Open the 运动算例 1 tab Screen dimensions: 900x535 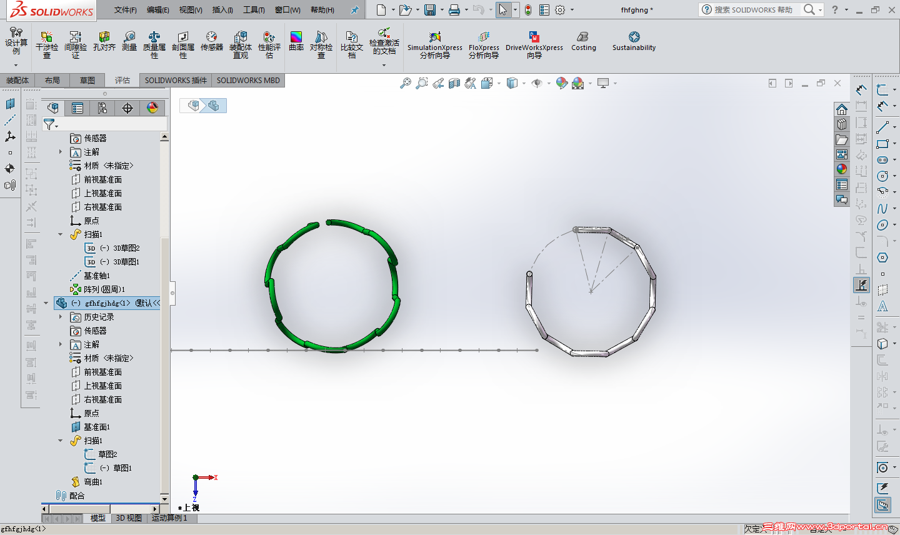tap(169, 518)
